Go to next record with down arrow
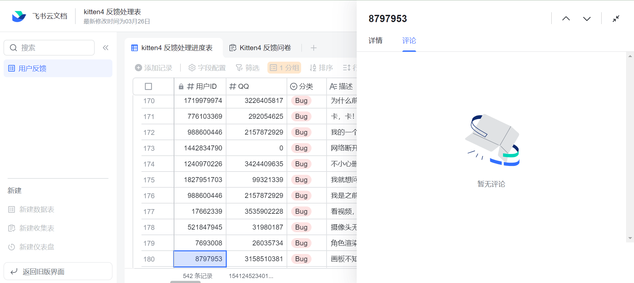This screenshot has width=634, height=283. click(587, 19)
